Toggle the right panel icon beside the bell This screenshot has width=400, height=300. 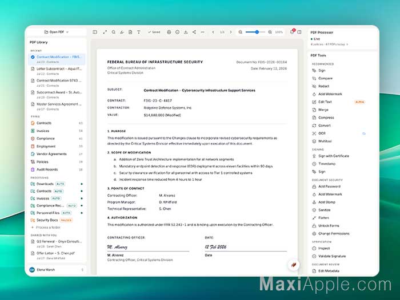tap(299, 32)
